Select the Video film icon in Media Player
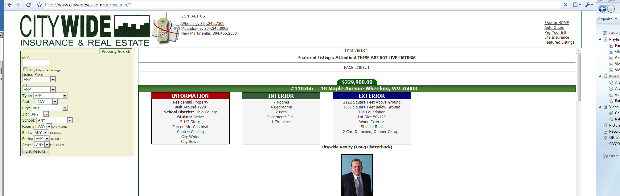Viewport: 620px width, 196px height. click(x=606, y=107)
